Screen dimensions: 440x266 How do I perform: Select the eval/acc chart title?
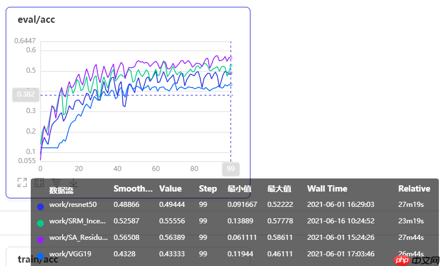click(36, 19)
